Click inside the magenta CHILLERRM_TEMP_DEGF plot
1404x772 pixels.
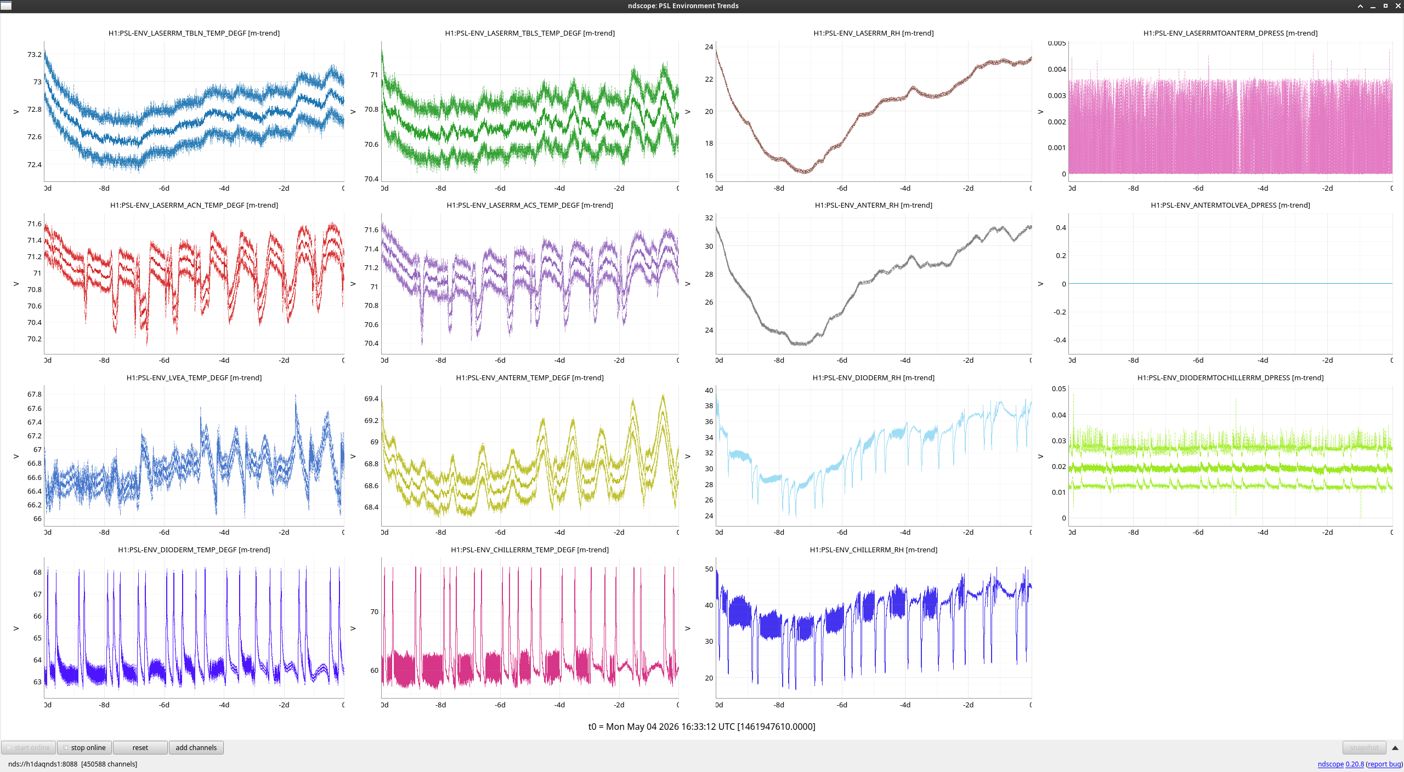(x=530, y=628)
